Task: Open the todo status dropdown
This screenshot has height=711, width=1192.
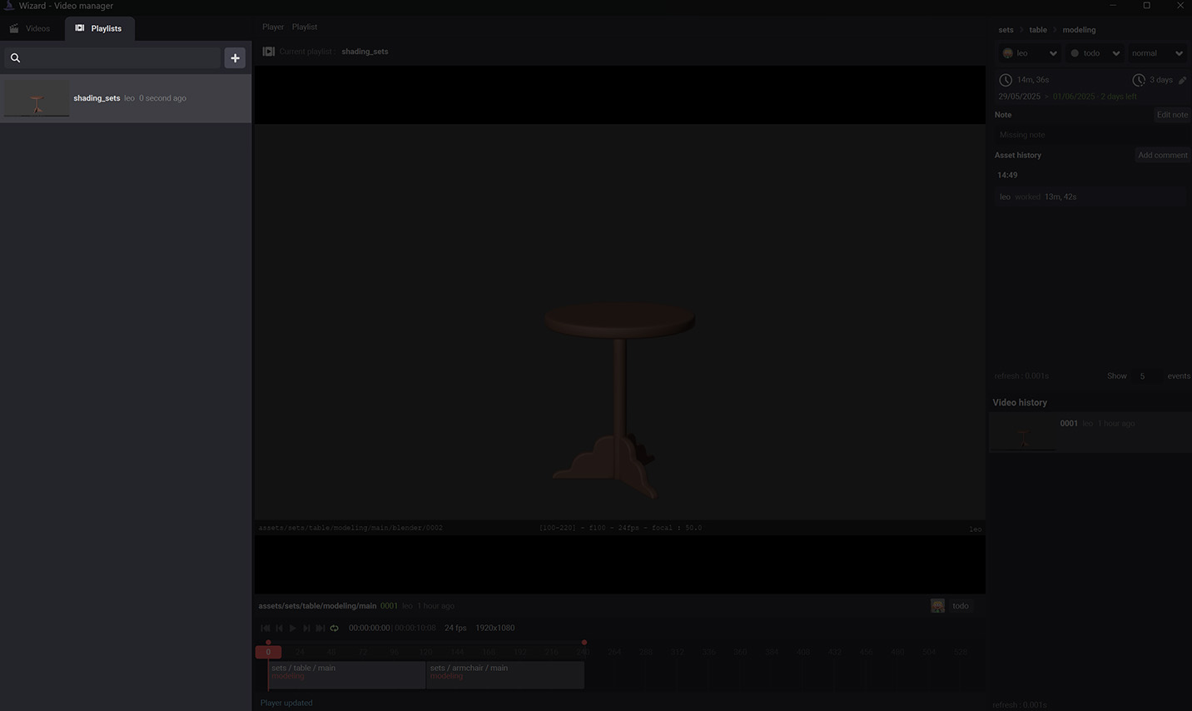Action: (1095, 53)
